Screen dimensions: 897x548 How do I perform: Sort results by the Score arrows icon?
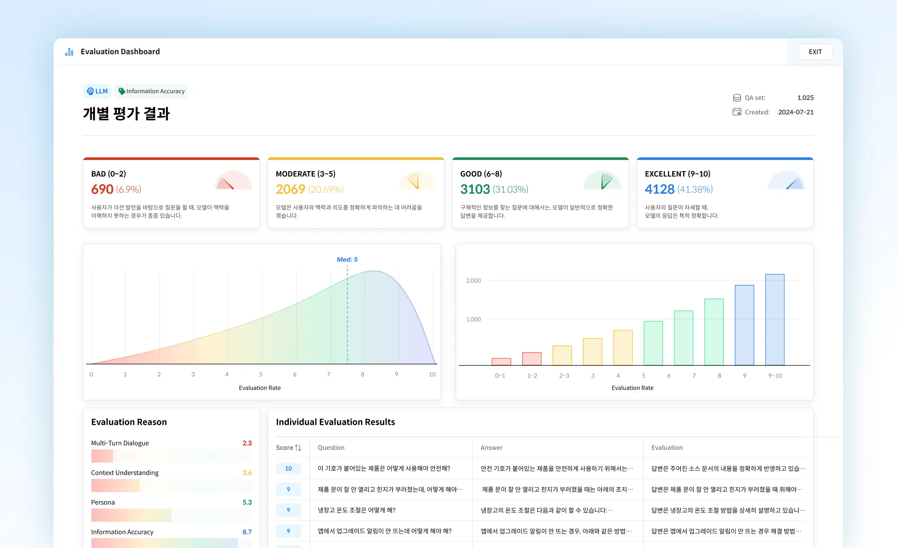[x=298, y=448]
